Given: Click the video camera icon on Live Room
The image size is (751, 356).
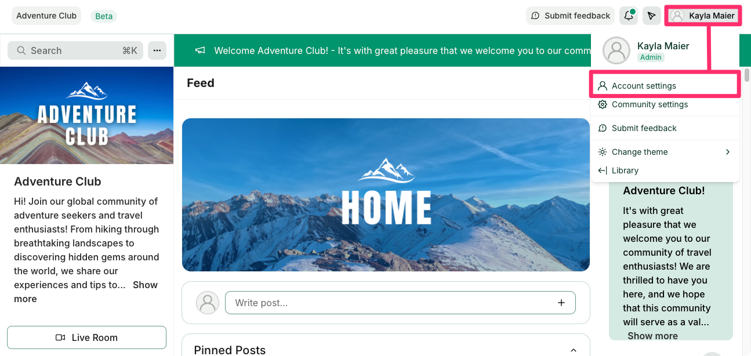Looking at the screenshot, I should [x=60, y=337].
